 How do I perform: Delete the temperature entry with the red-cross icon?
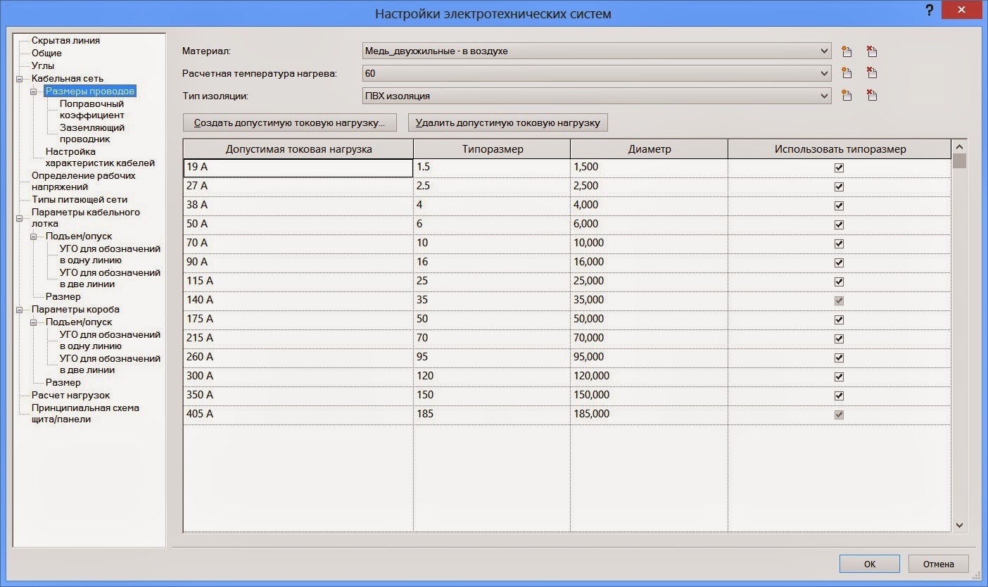(x=872, y=72)
